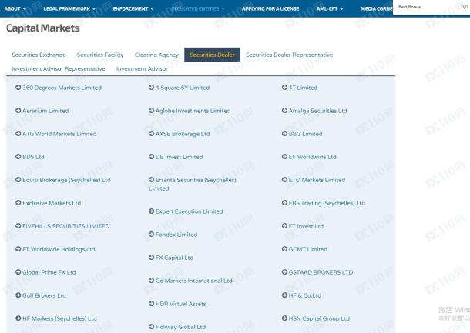
Task: Open Holiway Global Ltd link
Action: (x=180, y=327)
